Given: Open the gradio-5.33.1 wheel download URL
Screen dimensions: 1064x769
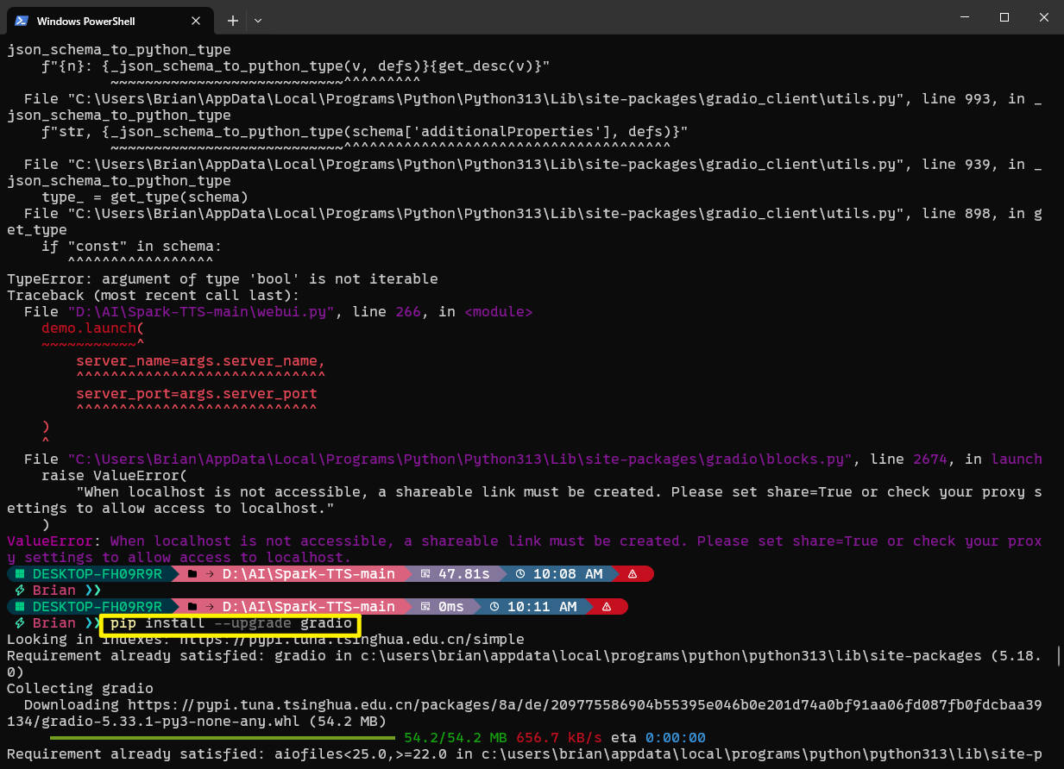Looking at the screenshot, I should [x=524, y=713].
